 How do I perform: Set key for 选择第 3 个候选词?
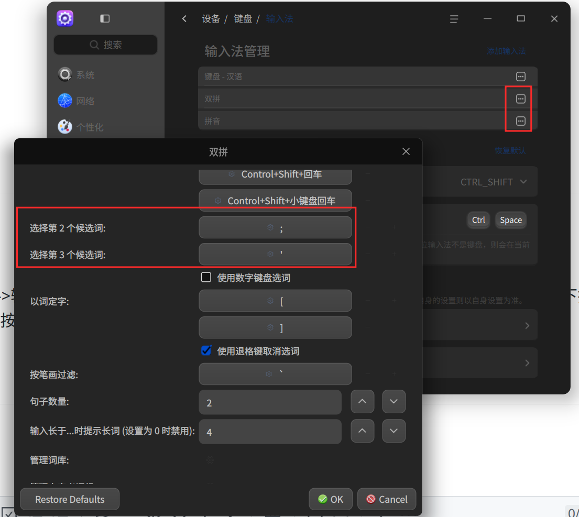(x=275, y=254)
